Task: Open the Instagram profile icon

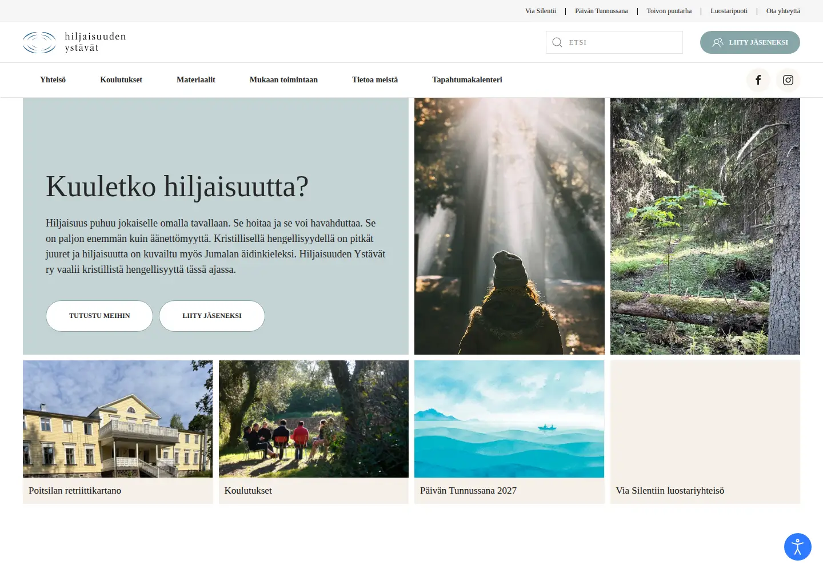Action: click(x=788, y=80)
